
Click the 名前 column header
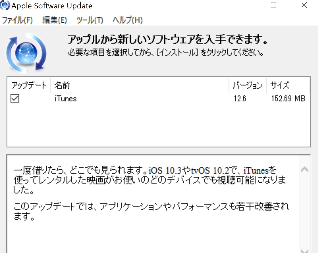(x=140, y=86)
